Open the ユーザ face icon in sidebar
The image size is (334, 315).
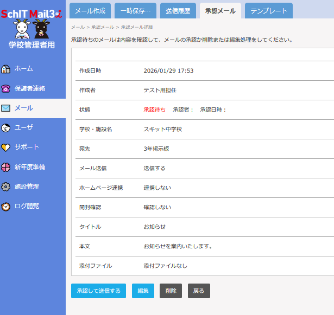[6, 128]
